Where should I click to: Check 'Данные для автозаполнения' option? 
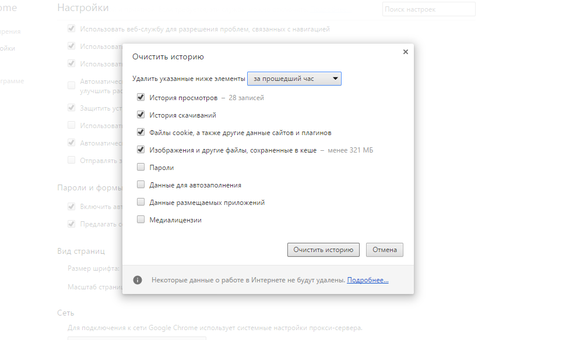[141, 185]
